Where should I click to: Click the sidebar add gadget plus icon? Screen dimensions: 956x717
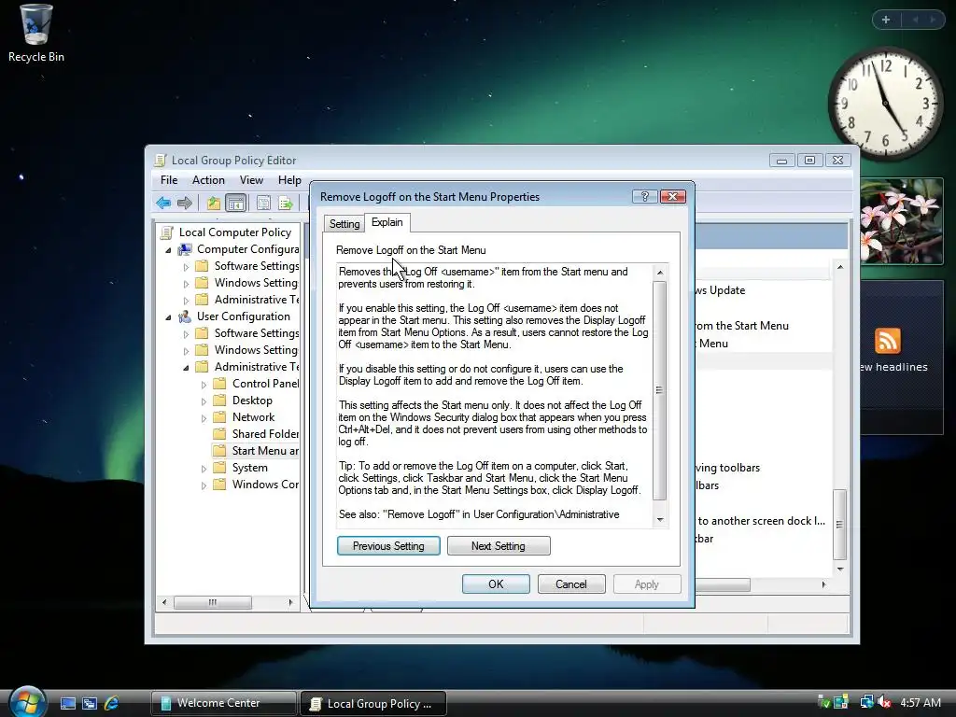(886, 20)
